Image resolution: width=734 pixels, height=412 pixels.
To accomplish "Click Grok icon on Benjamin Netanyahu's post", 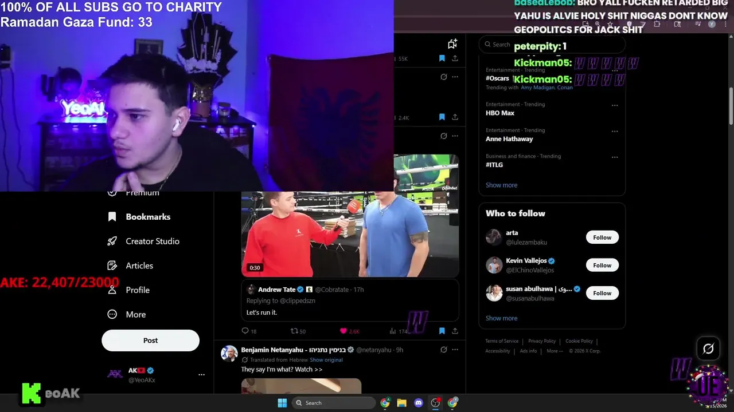I will 443,350.
